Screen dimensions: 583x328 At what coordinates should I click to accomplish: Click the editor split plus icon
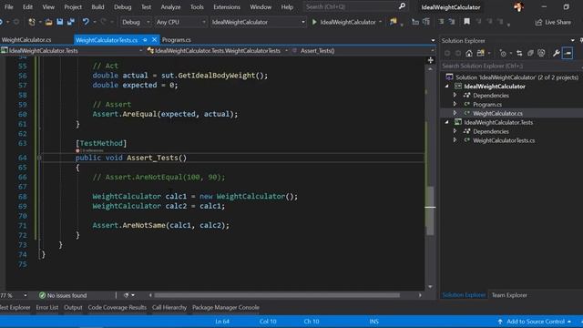(x=431, y=60)
